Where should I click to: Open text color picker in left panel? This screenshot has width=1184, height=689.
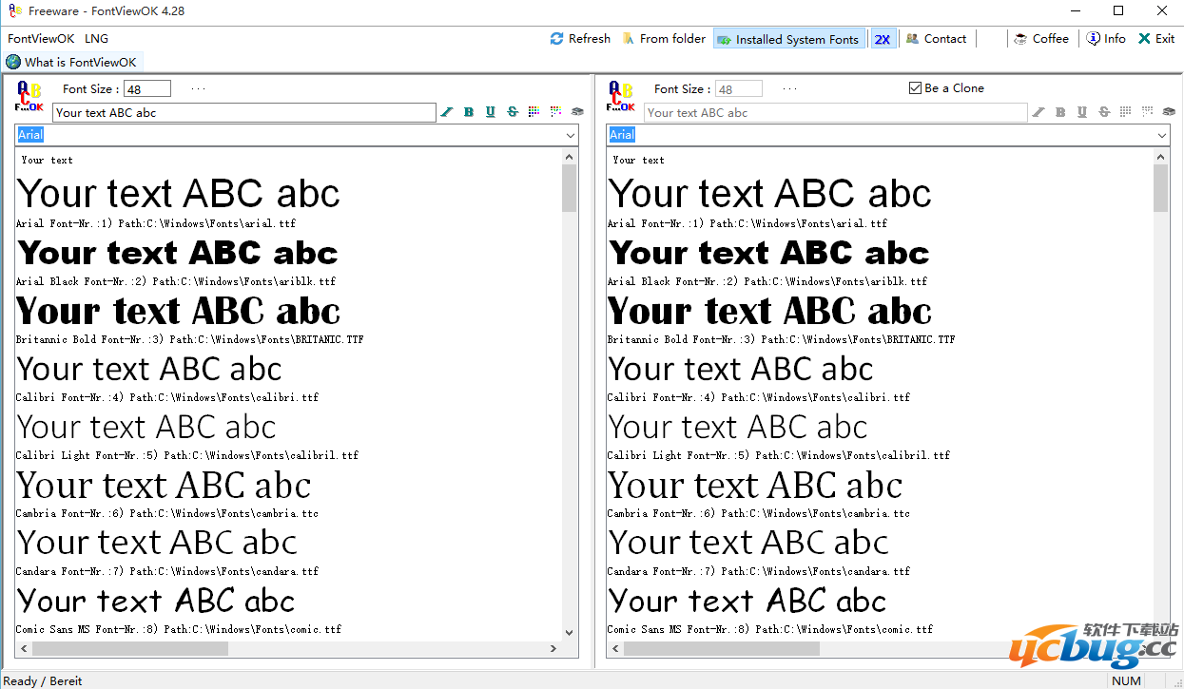[x=534, y=112]
